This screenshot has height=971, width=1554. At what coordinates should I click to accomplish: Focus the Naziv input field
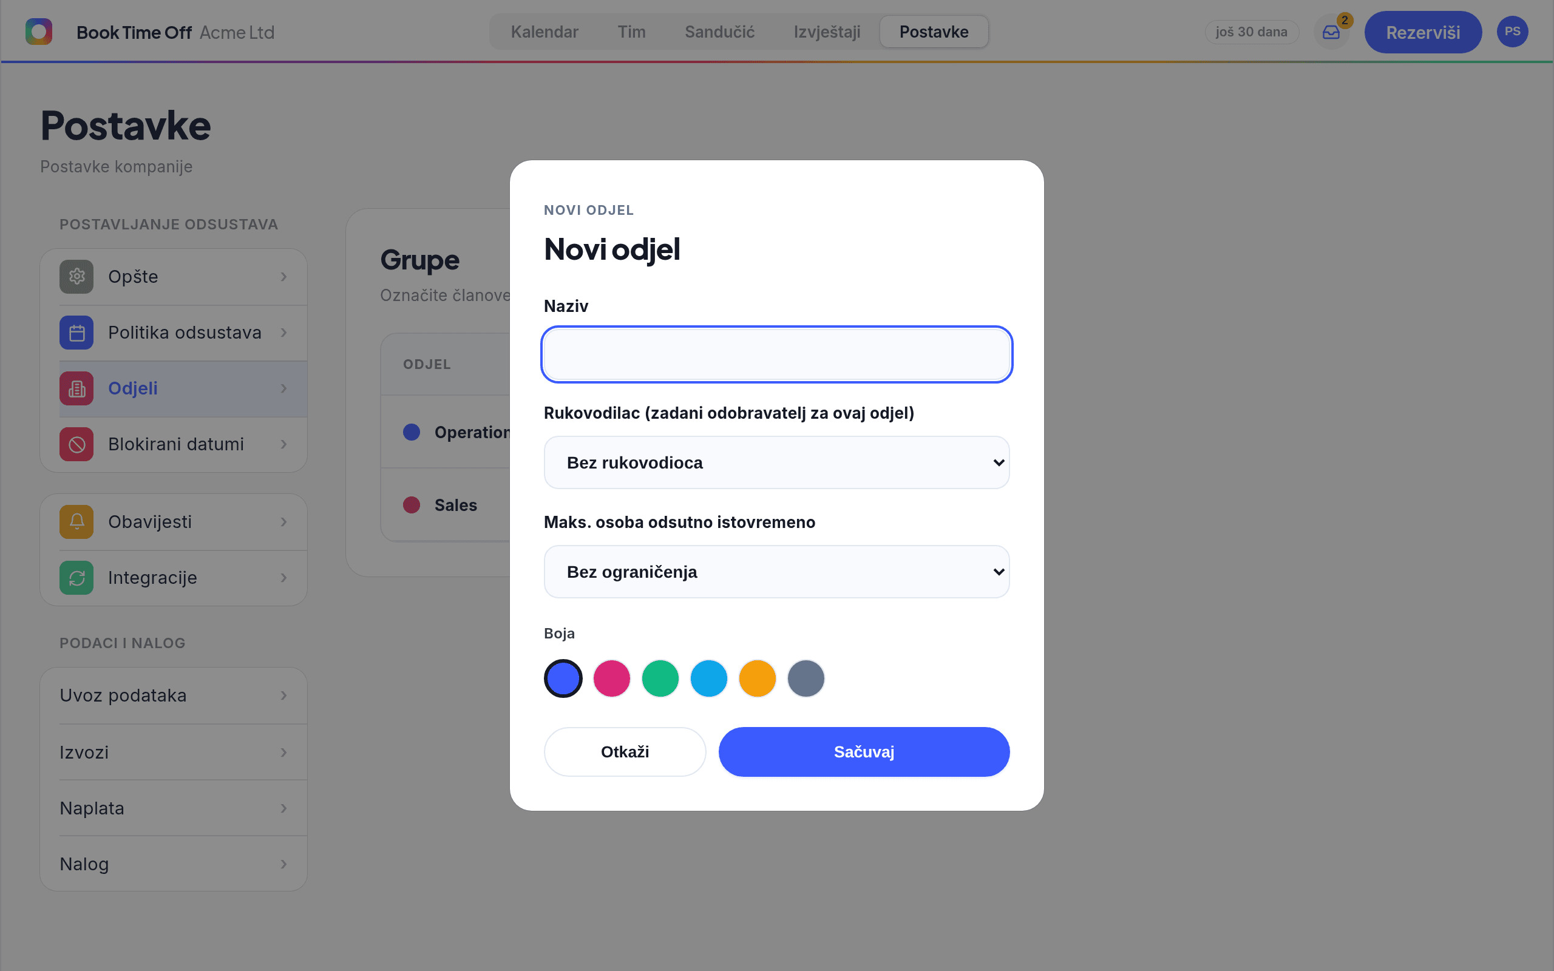pos(776,354)
